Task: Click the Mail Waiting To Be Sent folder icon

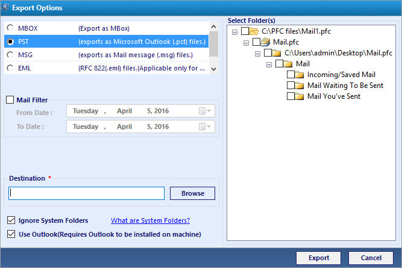Action: 299,86
